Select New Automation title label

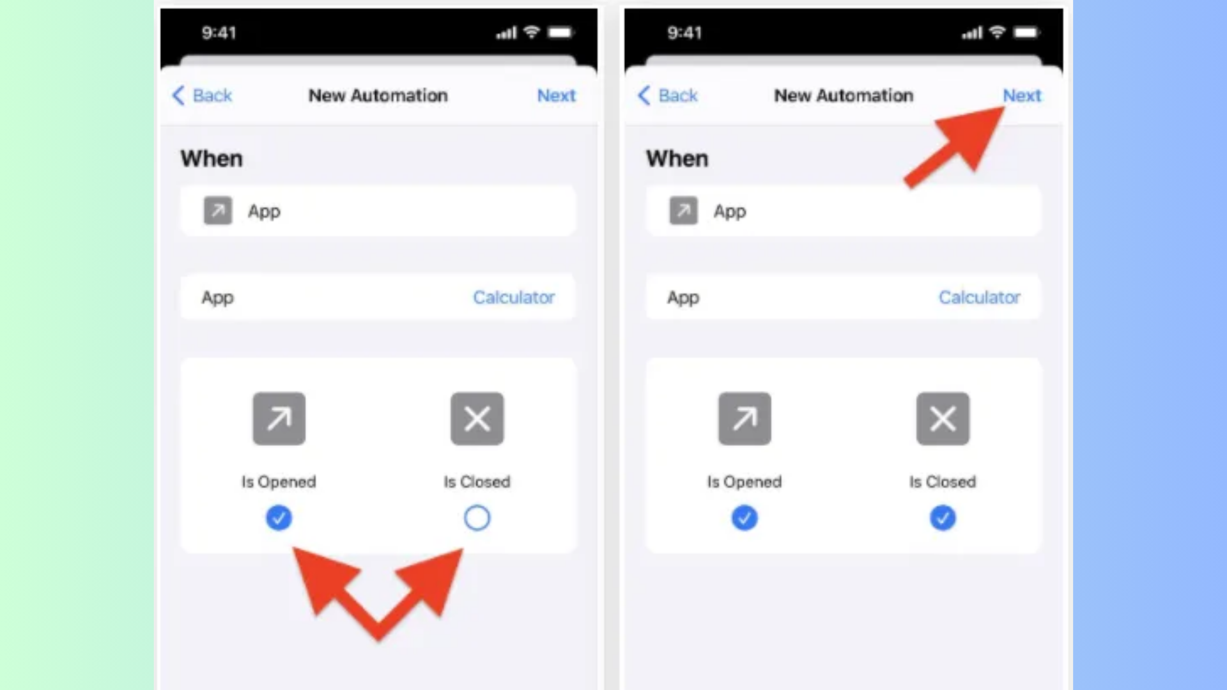378,95
